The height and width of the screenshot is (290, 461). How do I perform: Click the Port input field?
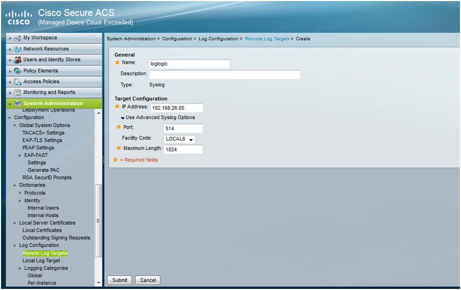[x=183, y=129]
